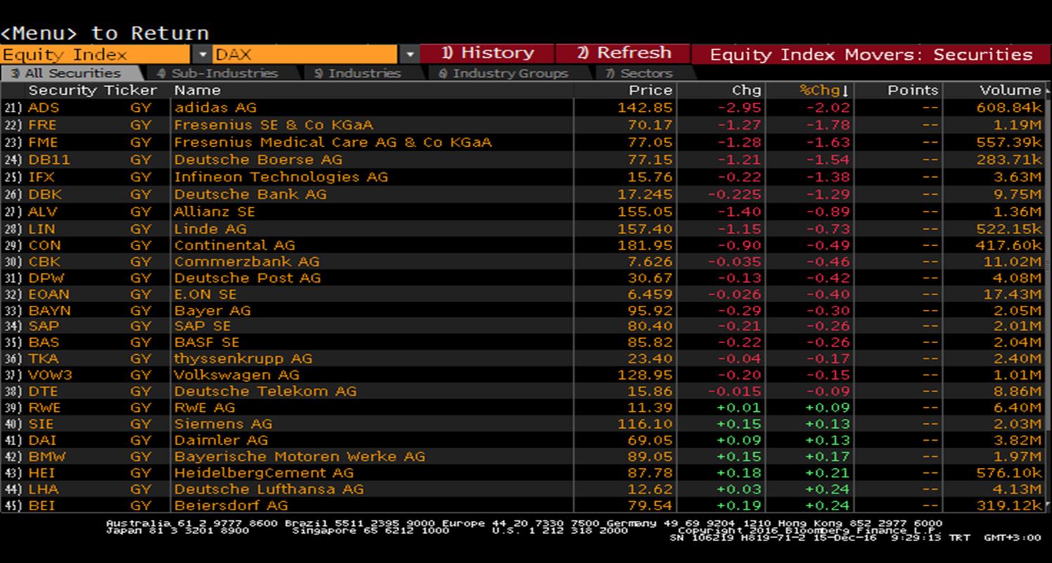Viewport: 1052px width, 563px height.
Task: Click 'HeidelbergCement AG' name
Action: (264, 473)
